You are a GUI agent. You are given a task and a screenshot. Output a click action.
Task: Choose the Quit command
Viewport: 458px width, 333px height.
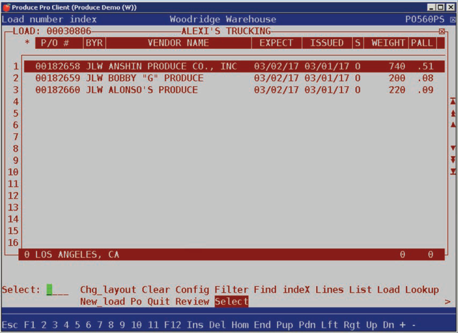(x=159, y=301)
